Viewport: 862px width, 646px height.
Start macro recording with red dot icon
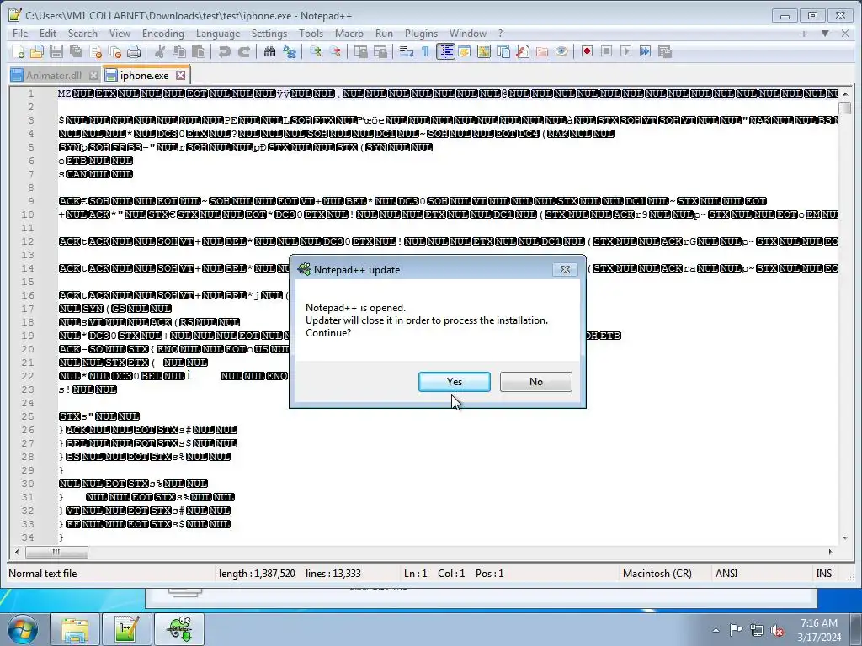[587, 51]
